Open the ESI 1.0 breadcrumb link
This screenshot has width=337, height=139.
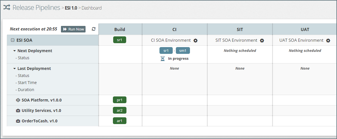(71, 8)
